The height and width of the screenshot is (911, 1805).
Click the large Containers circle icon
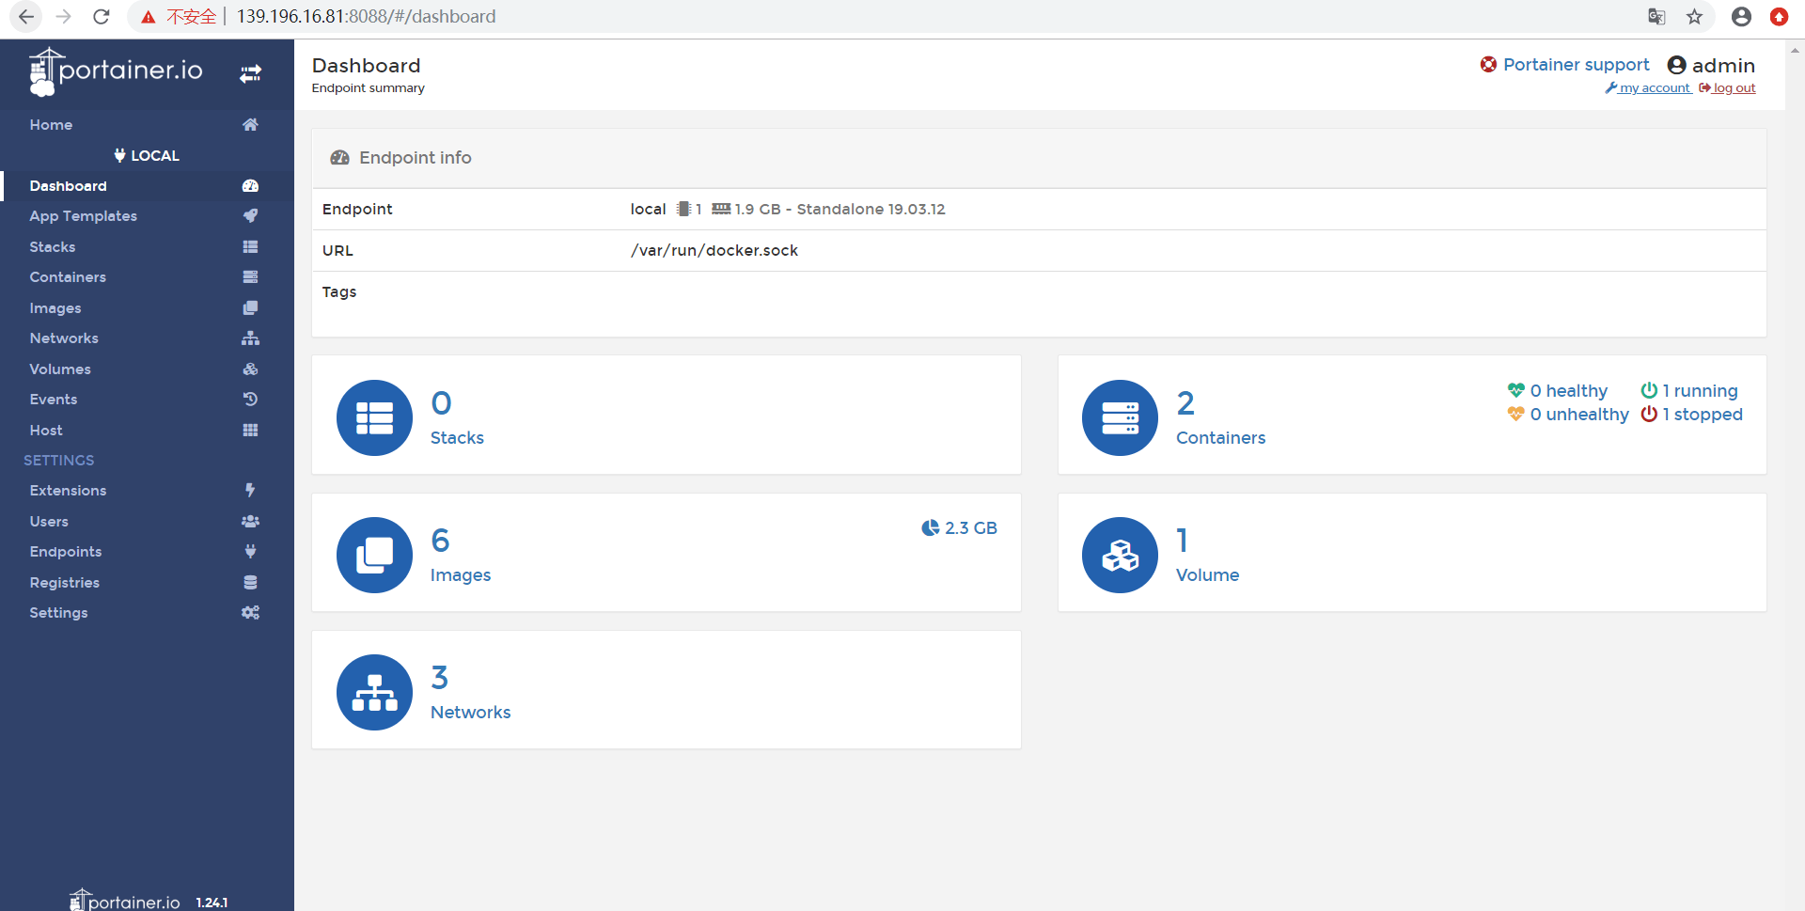point(1120,417)
